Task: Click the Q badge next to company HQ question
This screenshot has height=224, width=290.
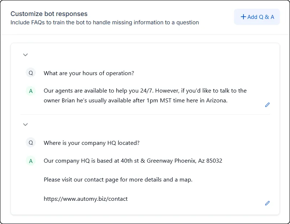Action: (x=31, y=142)
